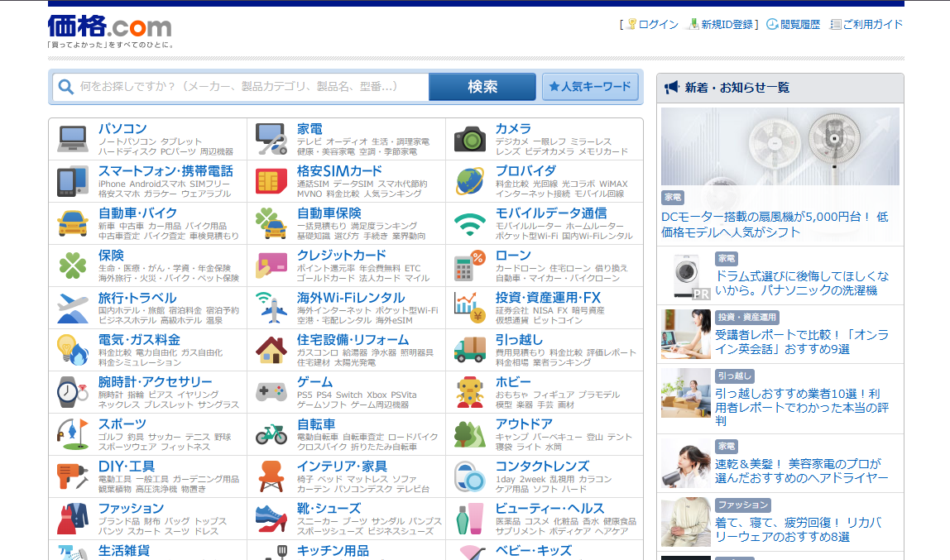The image size is (950, 560).
Task: Open the ログイン login link
Action: tap(658, 25)
